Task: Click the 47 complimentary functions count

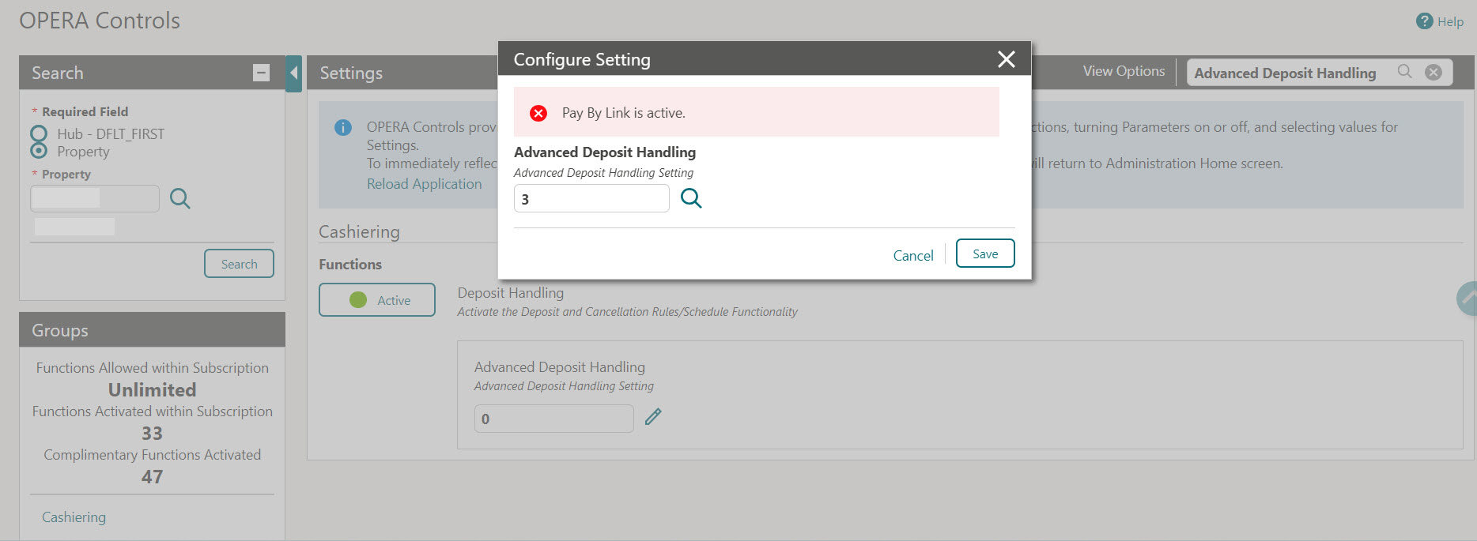Action: [152, 477]
